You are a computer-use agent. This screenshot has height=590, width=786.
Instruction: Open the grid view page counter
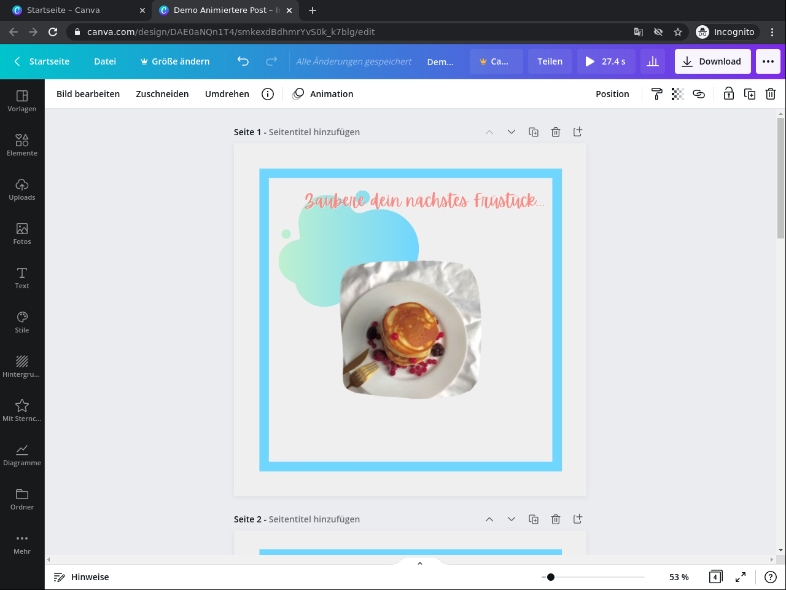pyautogui.click(x=715, y=577)
